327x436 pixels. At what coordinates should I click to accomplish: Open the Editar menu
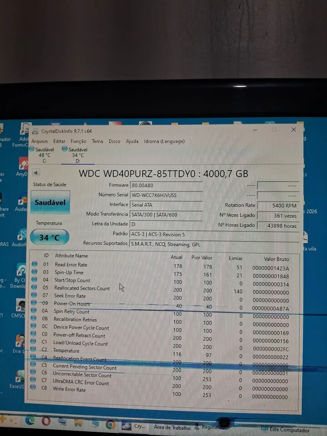point(59,141)
